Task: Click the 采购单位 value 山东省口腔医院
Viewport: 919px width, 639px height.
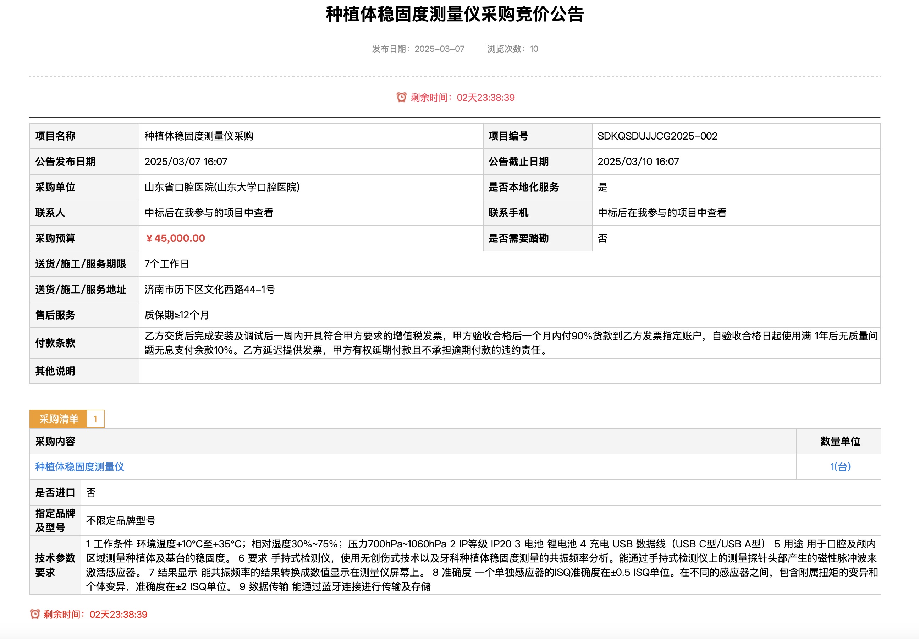Action: (222, 187)
